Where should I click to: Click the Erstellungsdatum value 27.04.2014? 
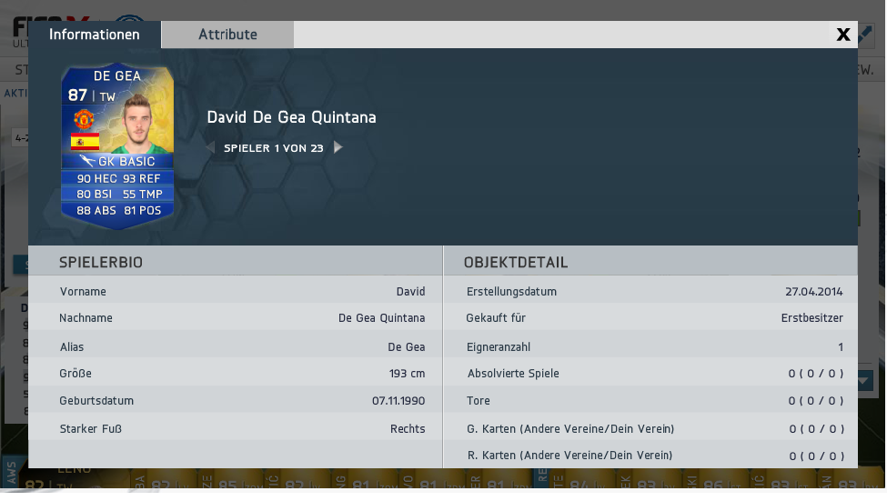point(813,291)
